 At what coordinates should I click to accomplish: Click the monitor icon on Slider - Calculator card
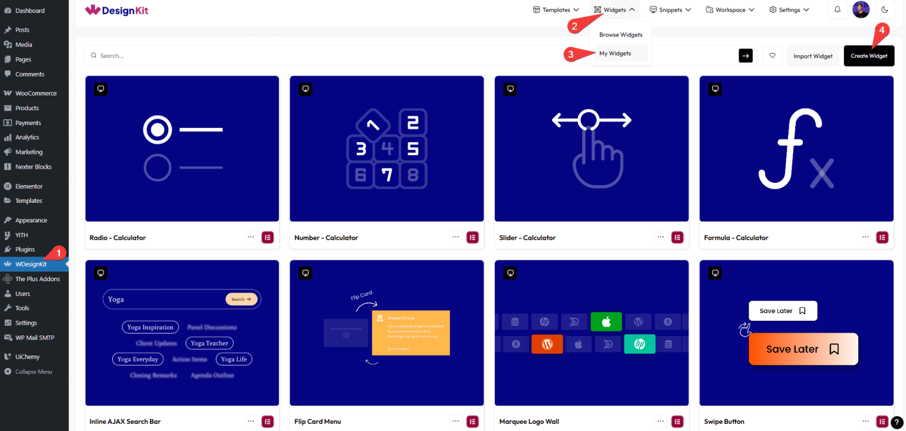(x=510, y=88)
